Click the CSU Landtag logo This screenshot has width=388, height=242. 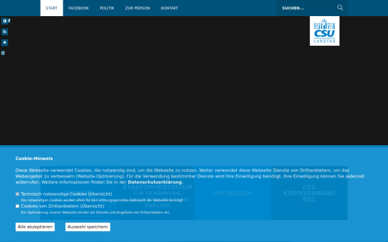tap(325, 31)
